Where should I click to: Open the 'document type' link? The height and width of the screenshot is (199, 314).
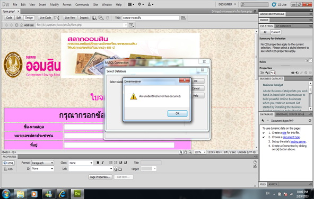[x=291, y=137]
